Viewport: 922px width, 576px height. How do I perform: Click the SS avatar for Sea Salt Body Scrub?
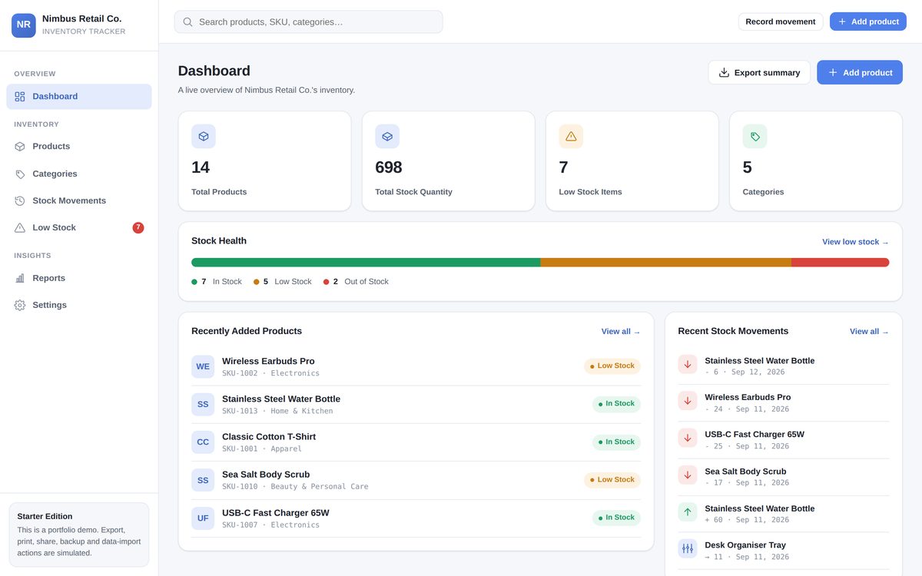click(x=203, y=480)
